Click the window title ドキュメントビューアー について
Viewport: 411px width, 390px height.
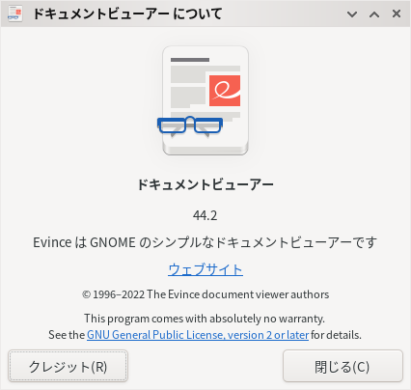pos(127,14)
